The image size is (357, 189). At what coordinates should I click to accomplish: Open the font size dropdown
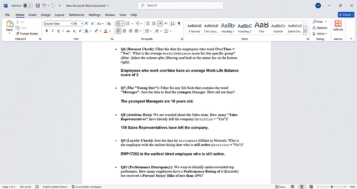(x=82, y=23)
